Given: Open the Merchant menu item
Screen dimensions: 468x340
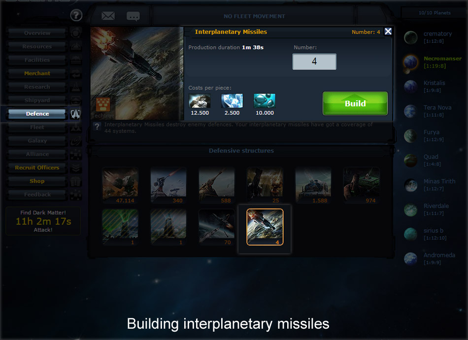Looking at the screenshot, I should click(37, 73).
